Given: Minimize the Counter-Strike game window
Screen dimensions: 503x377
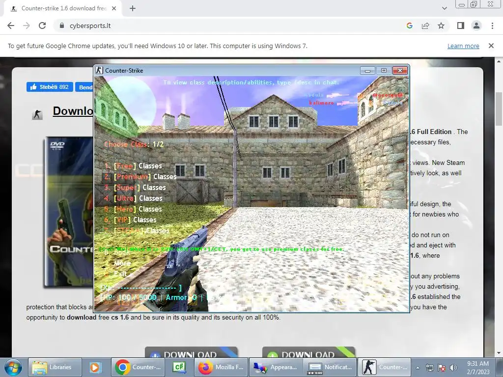Looking at the screenshot, I should coord(367,70).
